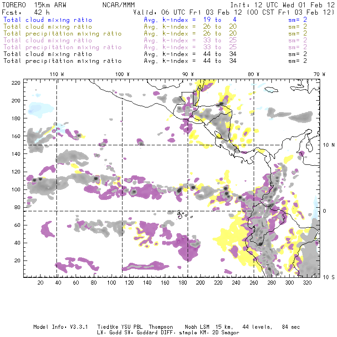Click the '10 S' latitude label
The height and width of the screenshot is (337, 337).
[329, 277]
